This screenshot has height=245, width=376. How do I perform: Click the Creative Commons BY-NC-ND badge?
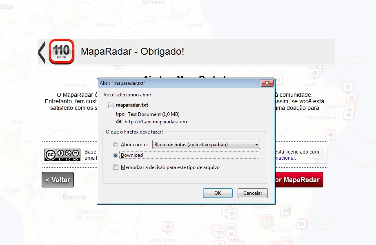[x=62, y=155]
